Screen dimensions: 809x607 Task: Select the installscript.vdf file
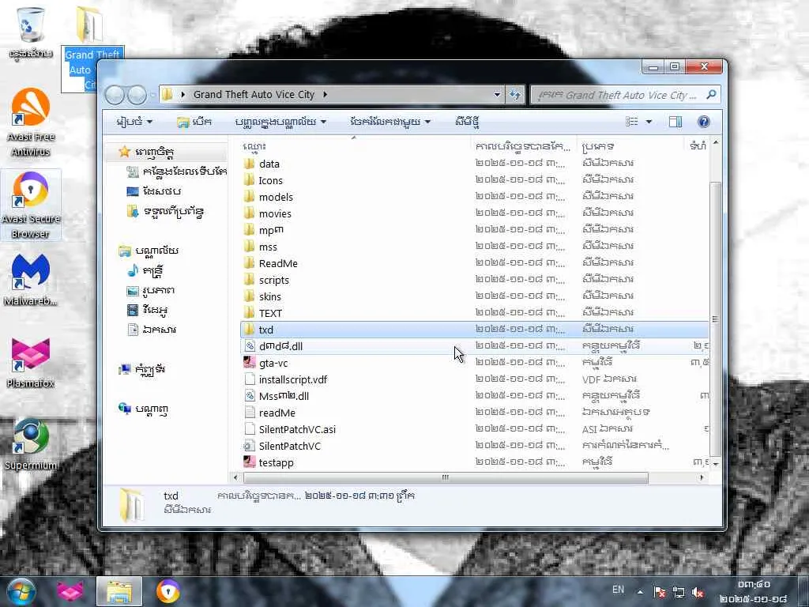474,379
